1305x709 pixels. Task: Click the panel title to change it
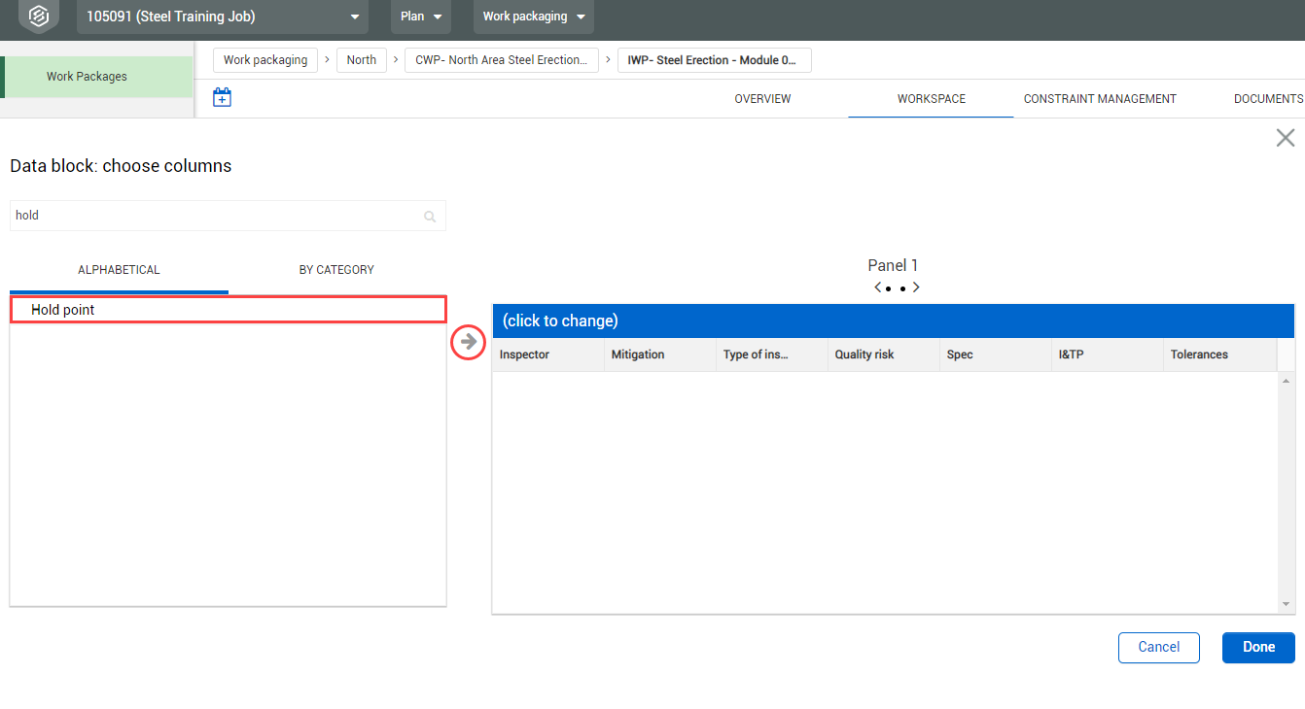click(x=560, y=321)
